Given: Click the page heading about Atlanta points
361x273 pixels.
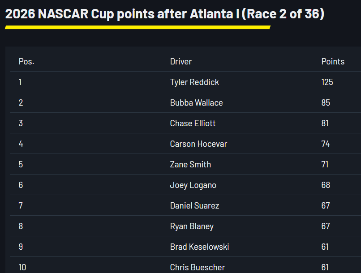Looking at the screenshot, I should point(164,14).
